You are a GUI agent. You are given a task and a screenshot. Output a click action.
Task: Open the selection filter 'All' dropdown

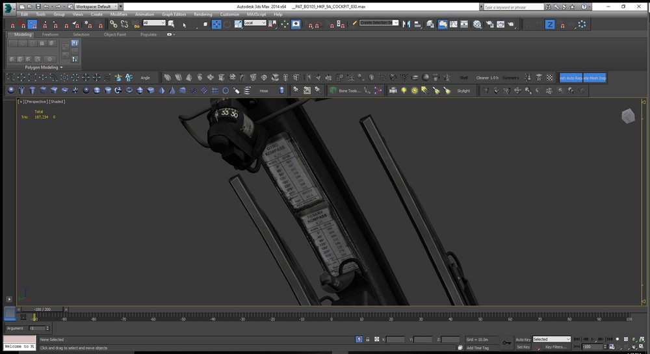(x=153, y=23)
